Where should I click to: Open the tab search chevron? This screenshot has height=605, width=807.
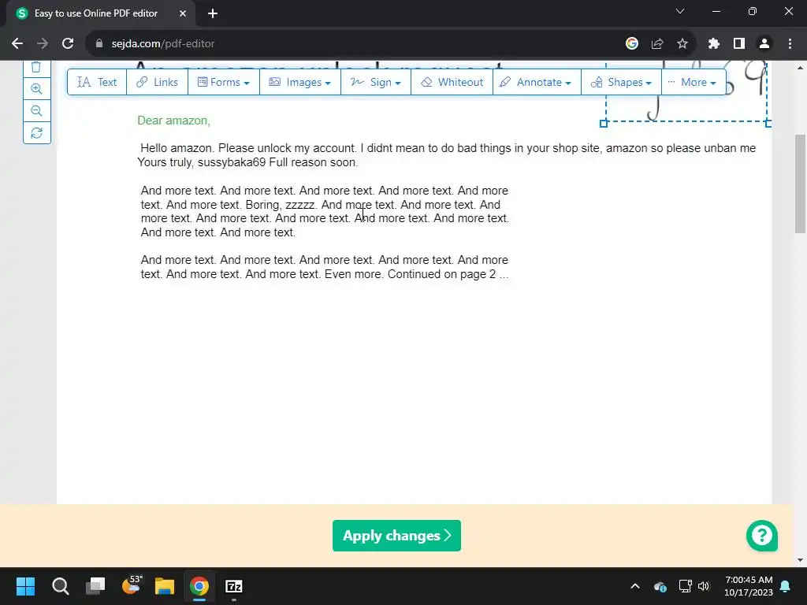(680, 11)
